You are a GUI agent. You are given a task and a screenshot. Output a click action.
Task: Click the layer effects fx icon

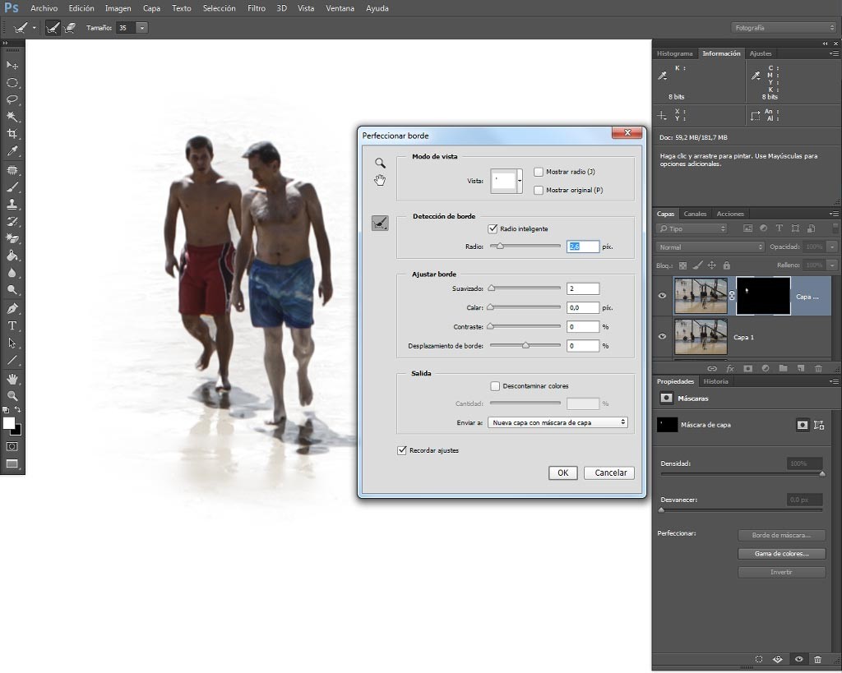pos(730,368)
